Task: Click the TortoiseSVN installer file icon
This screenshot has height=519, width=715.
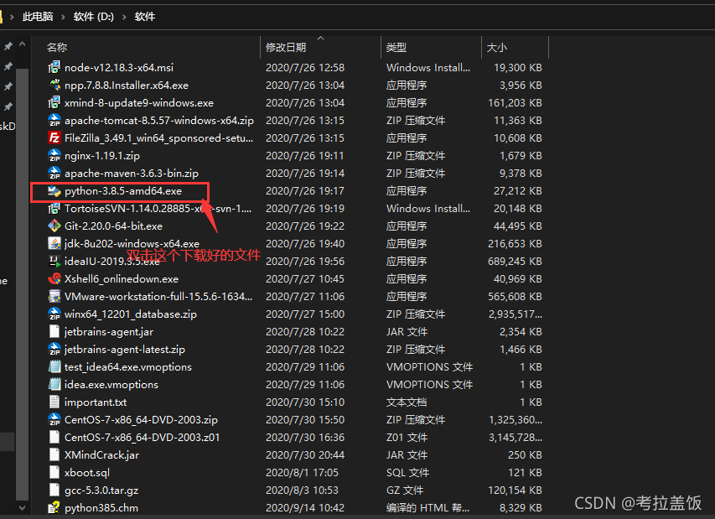Action: click(54, 209)
